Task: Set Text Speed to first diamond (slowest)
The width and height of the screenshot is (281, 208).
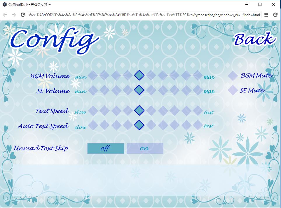Action: [93, 111]
